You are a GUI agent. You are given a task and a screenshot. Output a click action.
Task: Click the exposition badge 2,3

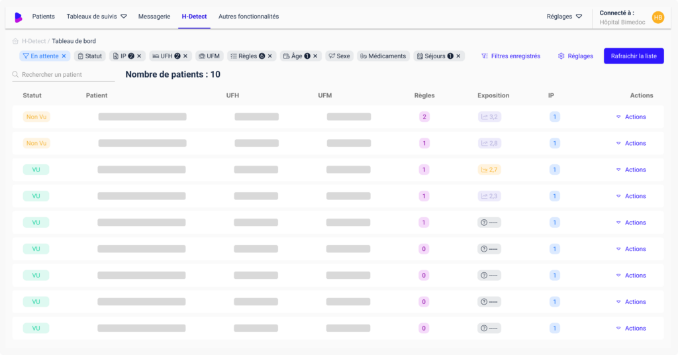coord(489,196)
